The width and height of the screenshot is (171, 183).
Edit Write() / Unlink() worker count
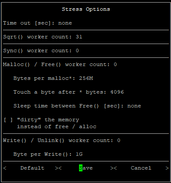tap(119, 140)
